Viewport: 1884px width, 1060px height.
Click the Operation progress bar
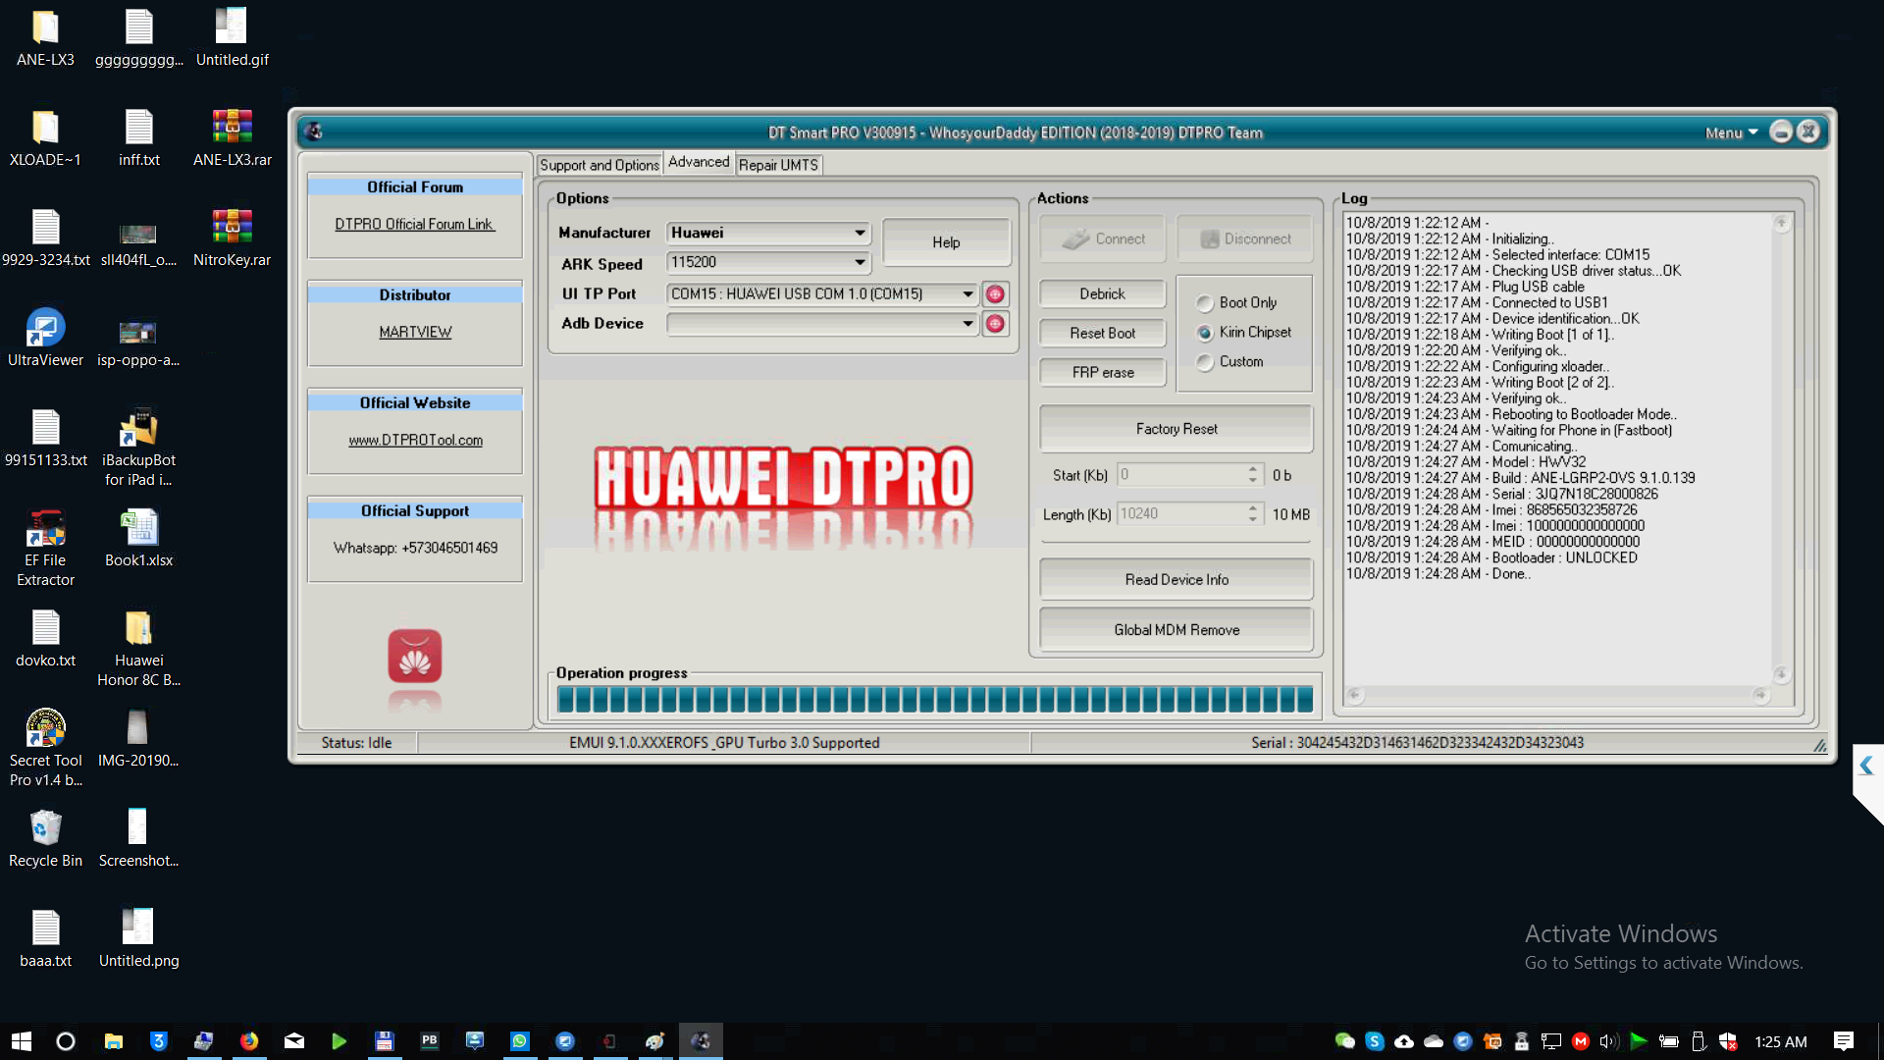coord(934,699)
